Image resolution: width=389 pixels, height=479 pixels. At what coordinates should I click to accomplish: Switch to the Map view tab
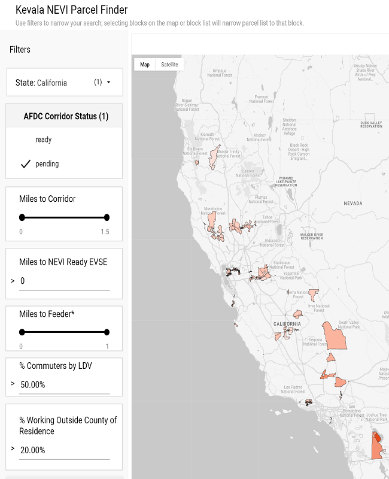pos(145,65)
